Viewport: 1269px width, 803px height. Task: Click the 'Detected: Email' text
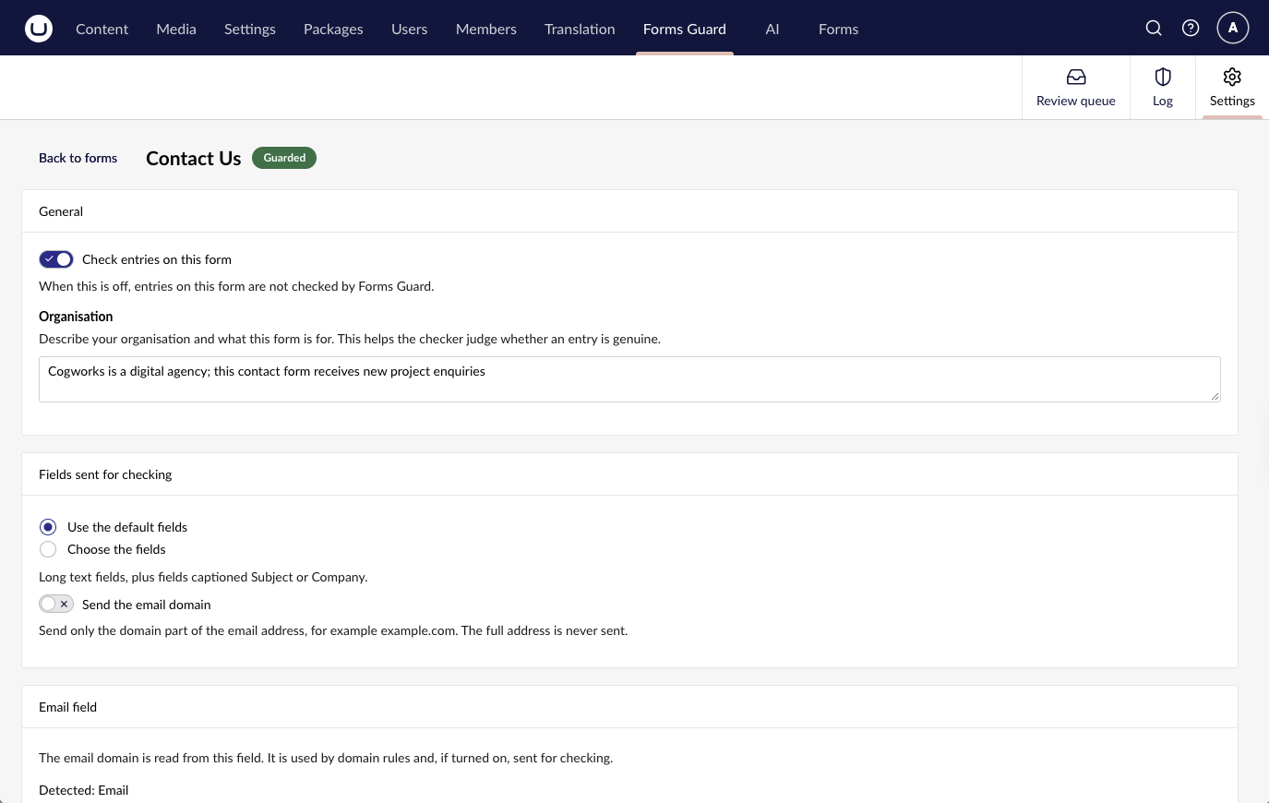(84, 790)
